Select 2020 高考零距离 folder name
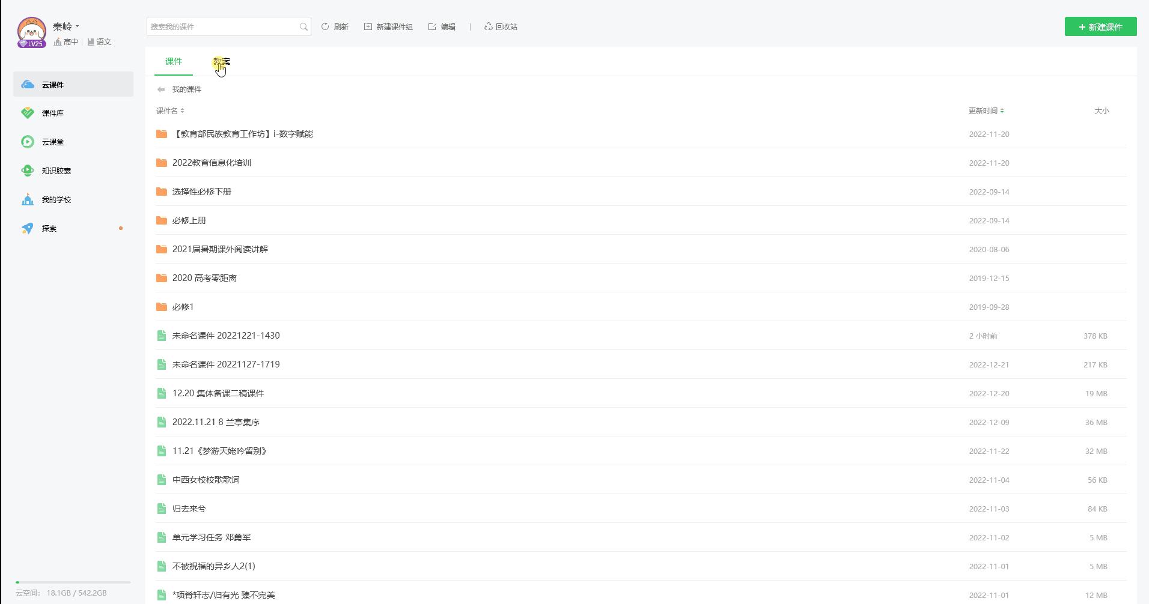Screen dimensions: 1149x604 pyautogui.click(x=204, y=278)
